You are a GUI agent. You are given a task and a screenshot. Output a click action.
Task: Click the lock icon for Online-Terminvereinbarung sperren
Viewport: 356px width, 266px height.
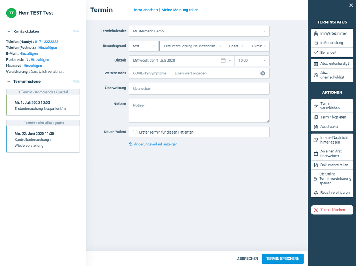tap(315, 179)
